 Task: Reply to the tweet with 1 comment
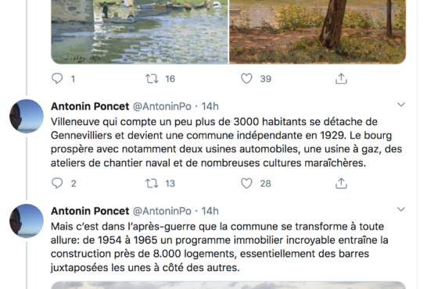tap(57, 79)
